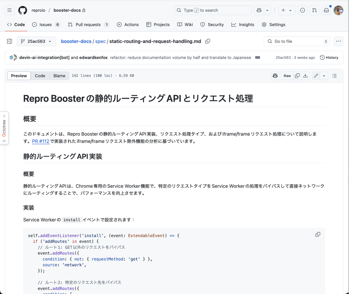Image resolution: width=349 pixels, height=294 pixels.
Task: Open the Pull requests tab
Action: point(88,25)
